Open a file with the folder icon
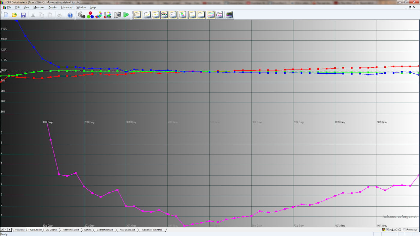The image size is (420, 236). [14, 15]
